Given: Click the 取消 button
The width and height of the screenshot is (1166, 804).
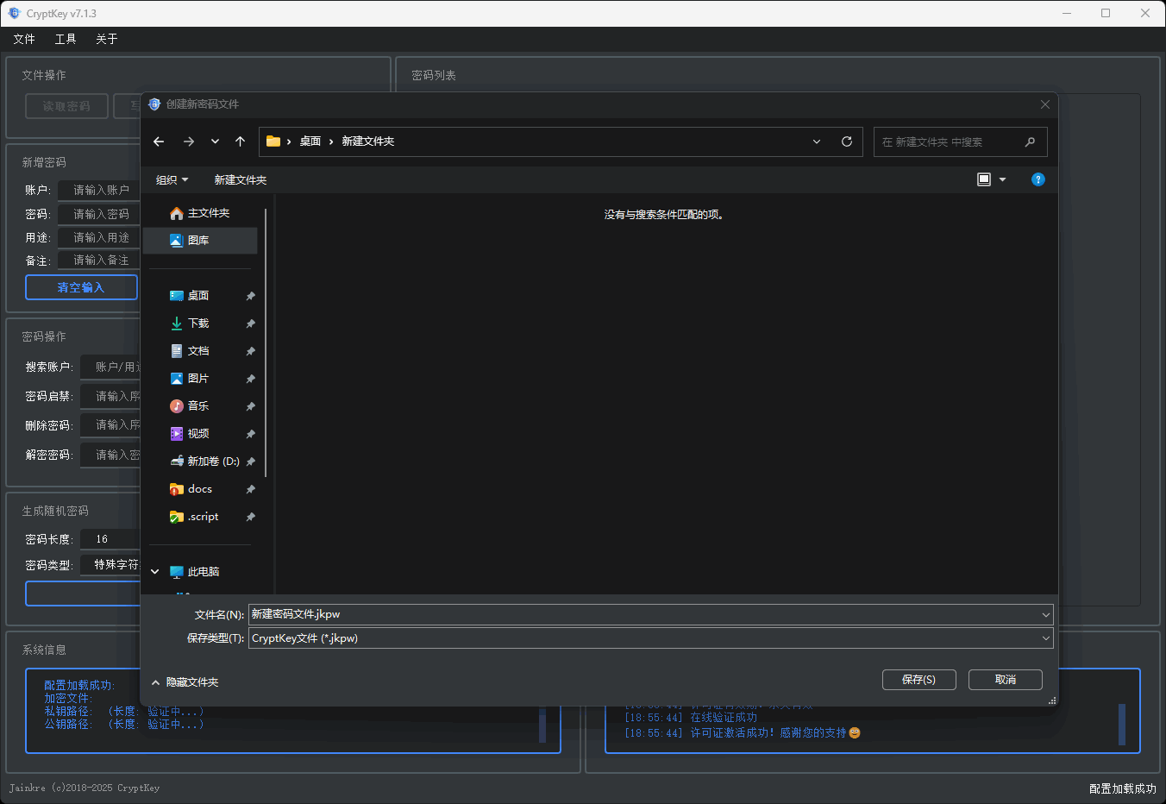Looking at the screenshot, I should coord(1006,680).
